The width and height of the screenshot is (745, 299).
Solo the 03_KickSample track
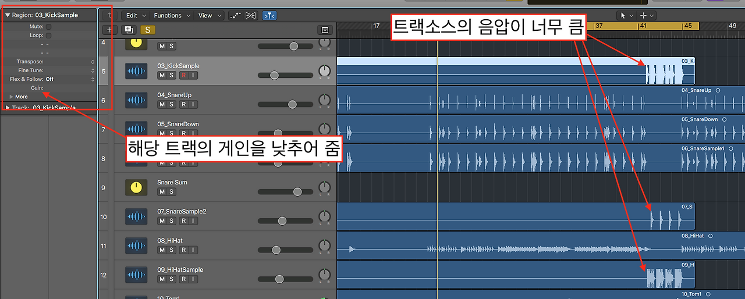pos(172,76)
